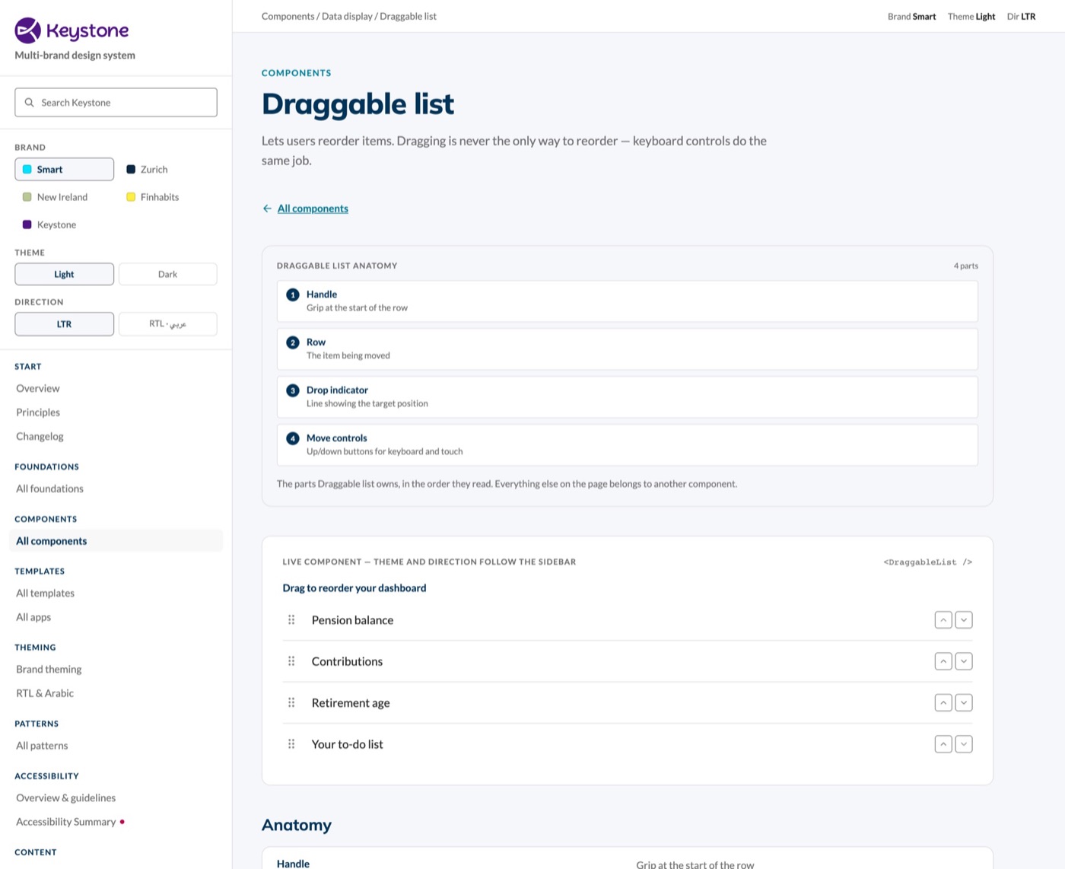The image size is (1065, 869).
Task: Go to Brand theming
Action: [49, 670]
